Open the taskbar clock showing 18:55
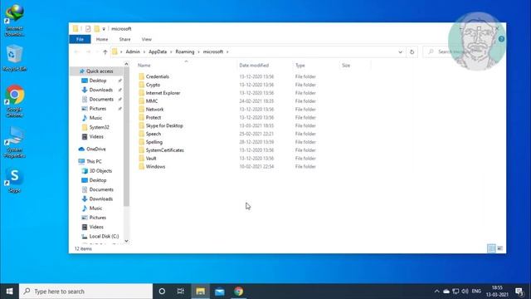This screenshot has height=299, width=531. tap(497, 292)
